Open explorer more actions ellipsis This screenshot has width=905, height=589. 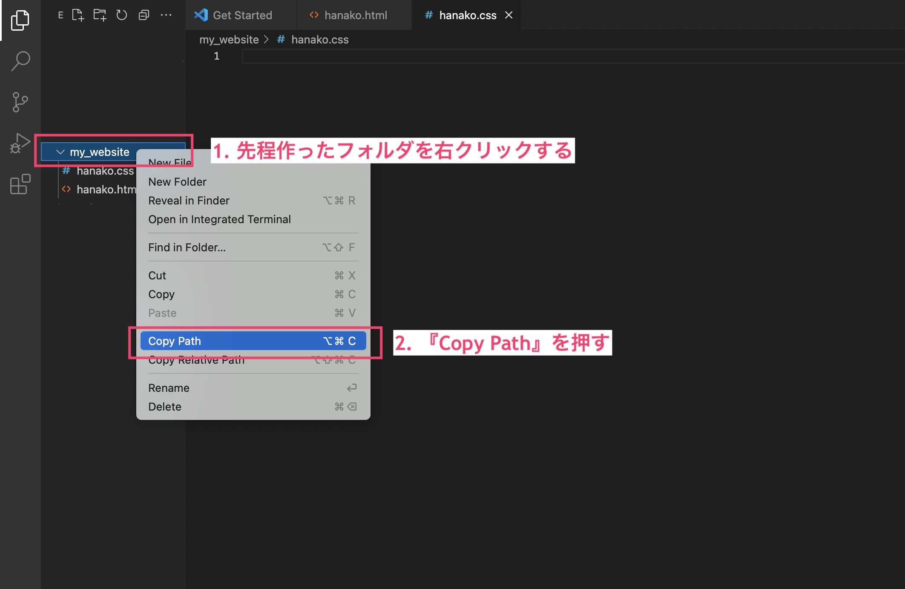pos(166,15)
